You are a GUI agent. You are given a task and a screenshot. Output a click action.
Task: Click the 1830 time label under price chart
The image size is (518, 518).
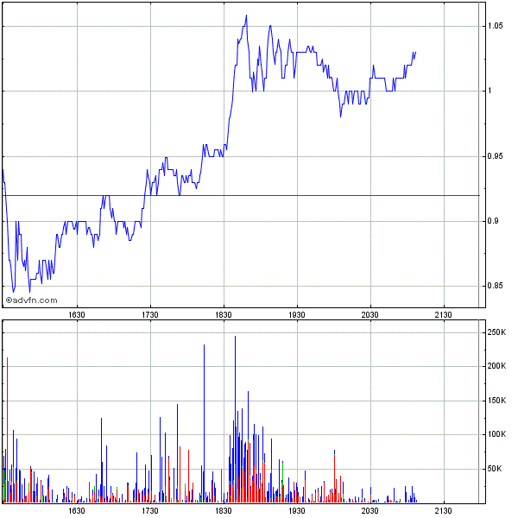(x=224, y=315)
